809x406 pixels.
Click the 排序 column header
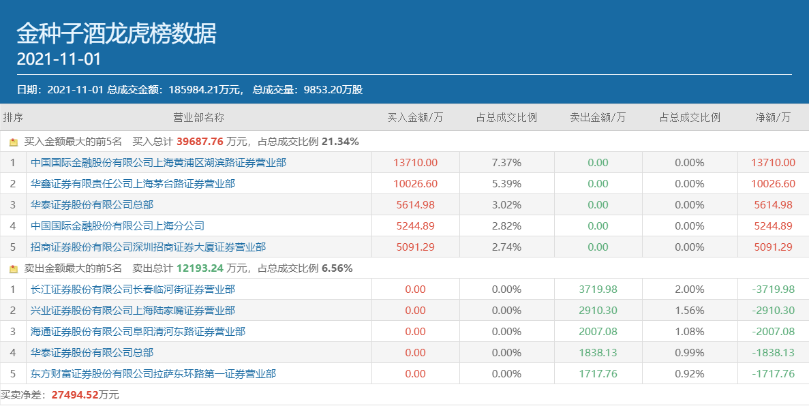13,118
